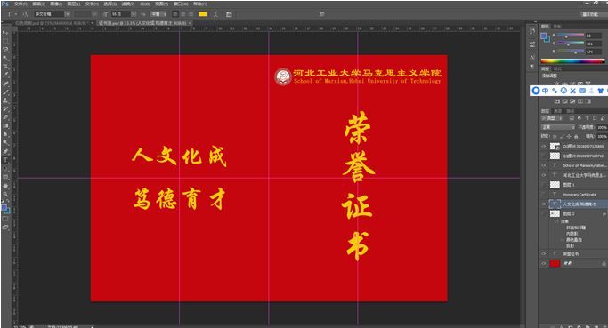608x328 pixels.
Task: Hide the 荣誉证书 text layer
Action: point(543,253)
